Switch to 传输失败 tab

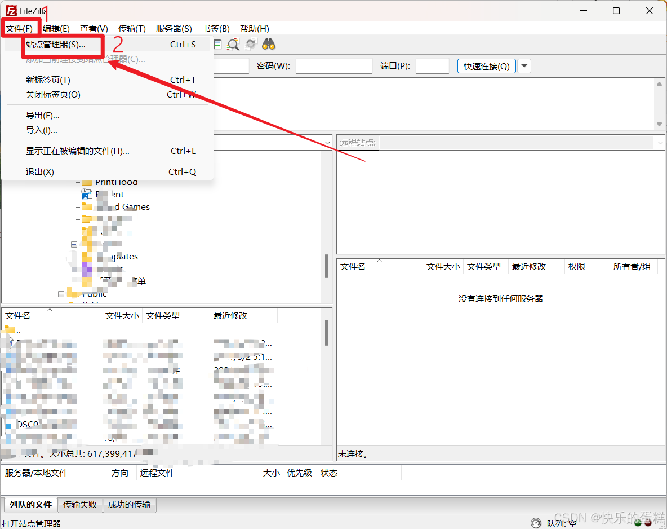point(80,505)
